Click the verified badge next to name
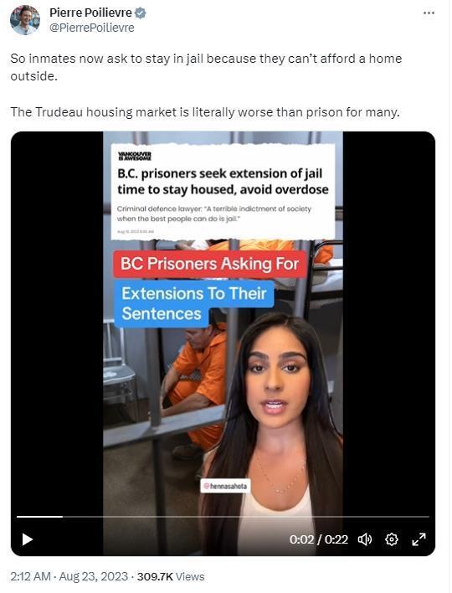This screenshot has width=452, height=593. 141,13
